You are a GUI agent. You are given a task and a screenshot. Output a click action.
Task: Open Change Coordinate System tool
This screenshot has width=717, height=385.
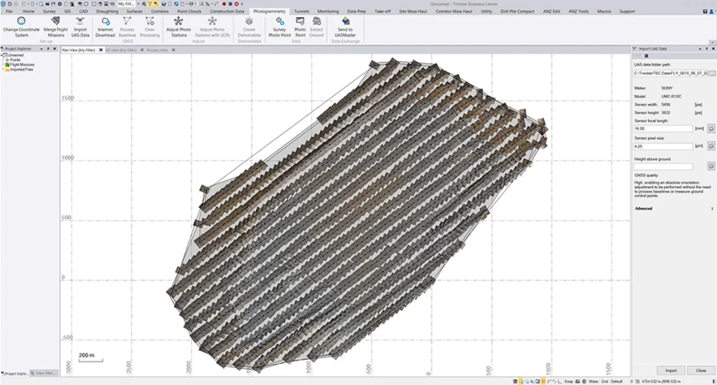(x=21, y=27)
